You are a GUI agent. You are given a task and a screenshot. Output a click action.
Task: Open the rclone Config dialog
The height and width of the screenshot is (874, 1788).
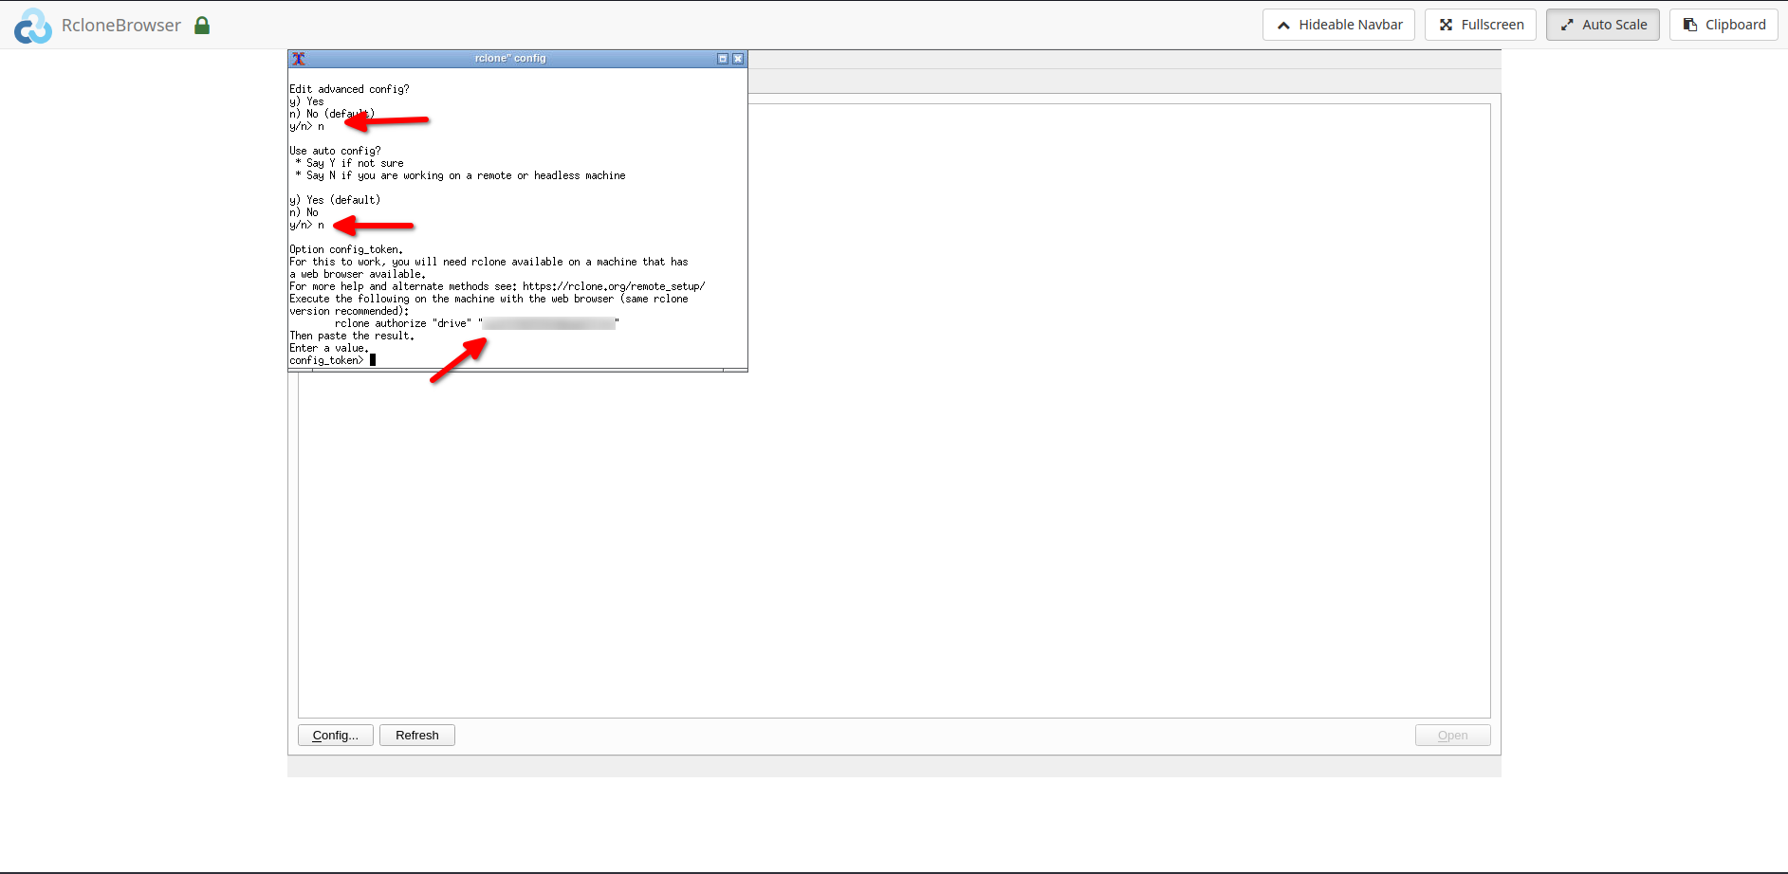335,735
